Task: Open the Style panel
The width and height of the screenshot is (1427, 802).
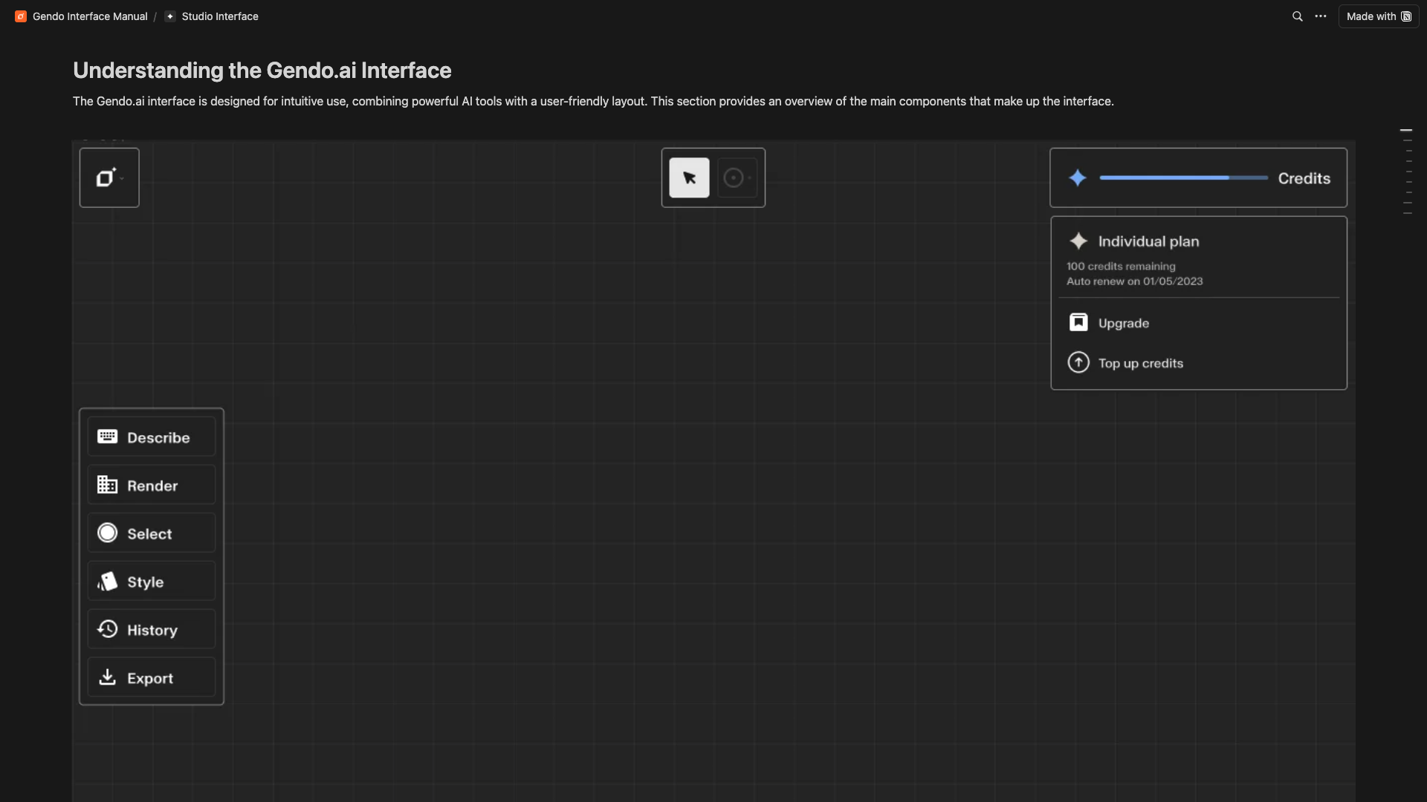Action: point(152,581)
